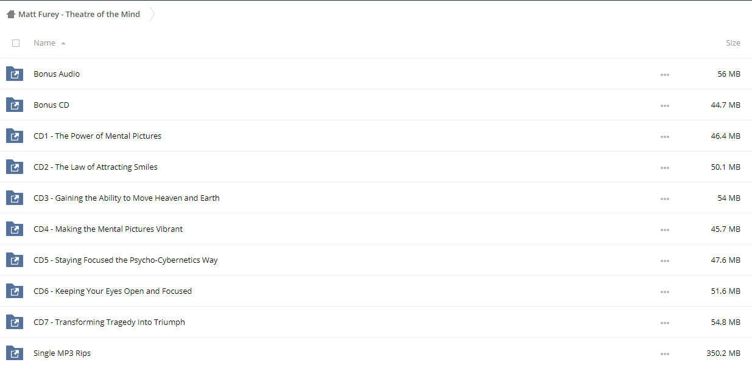Open the more options dots for the CD5 row

coord(664,261)
